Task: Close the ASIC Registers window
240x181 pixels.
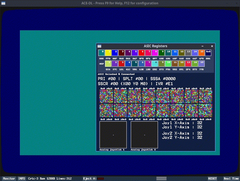Action: 212,46
